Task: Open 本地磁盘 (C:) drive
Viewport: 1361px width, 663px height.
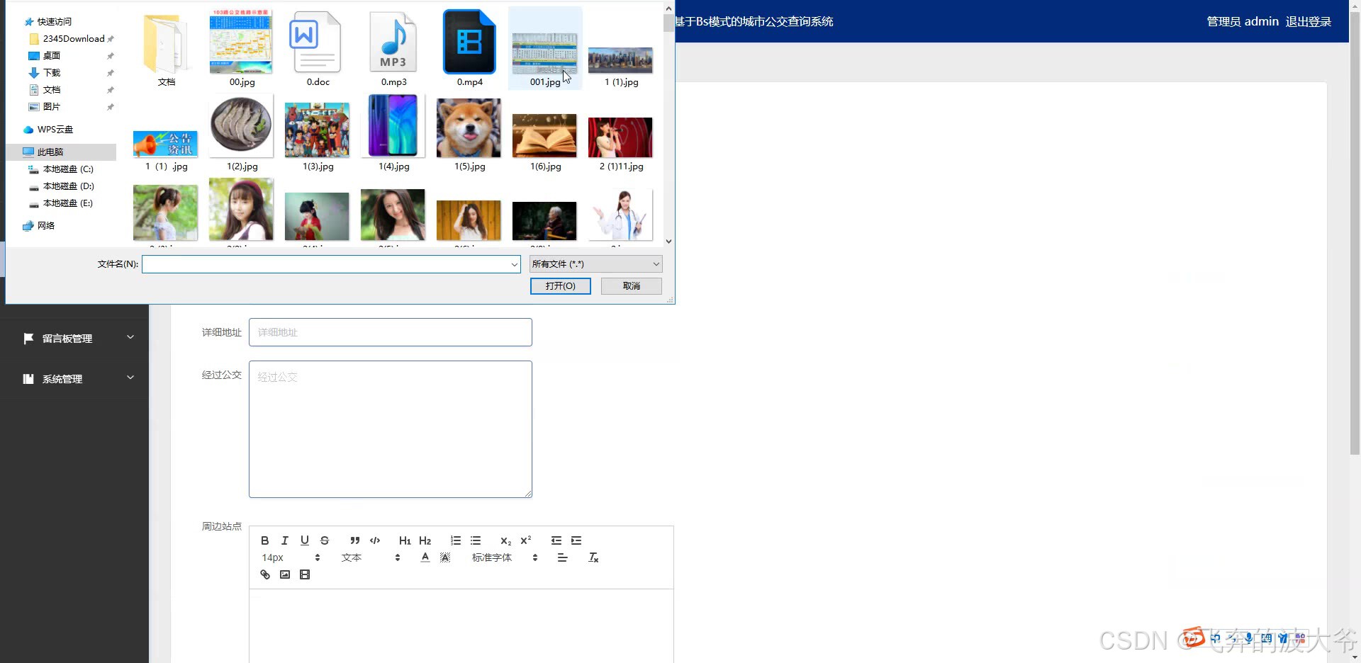Action: click(x=68, y=169)
